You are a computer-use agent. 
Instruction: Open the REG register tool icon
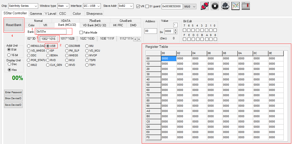coord(225,6)
